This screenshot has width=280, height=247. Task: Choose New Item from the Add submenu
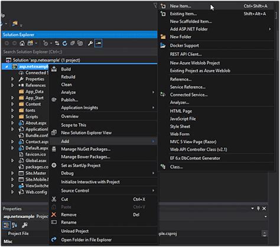(216, 6)
